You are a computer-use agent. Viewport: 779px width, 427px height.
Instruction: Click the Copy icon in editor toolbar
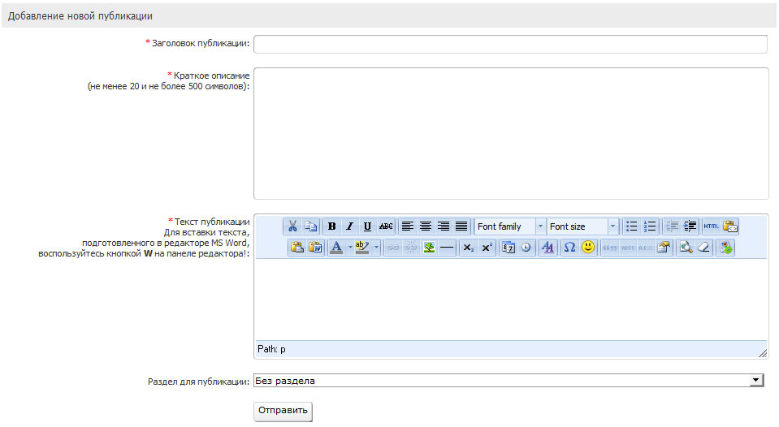point(311,226)
